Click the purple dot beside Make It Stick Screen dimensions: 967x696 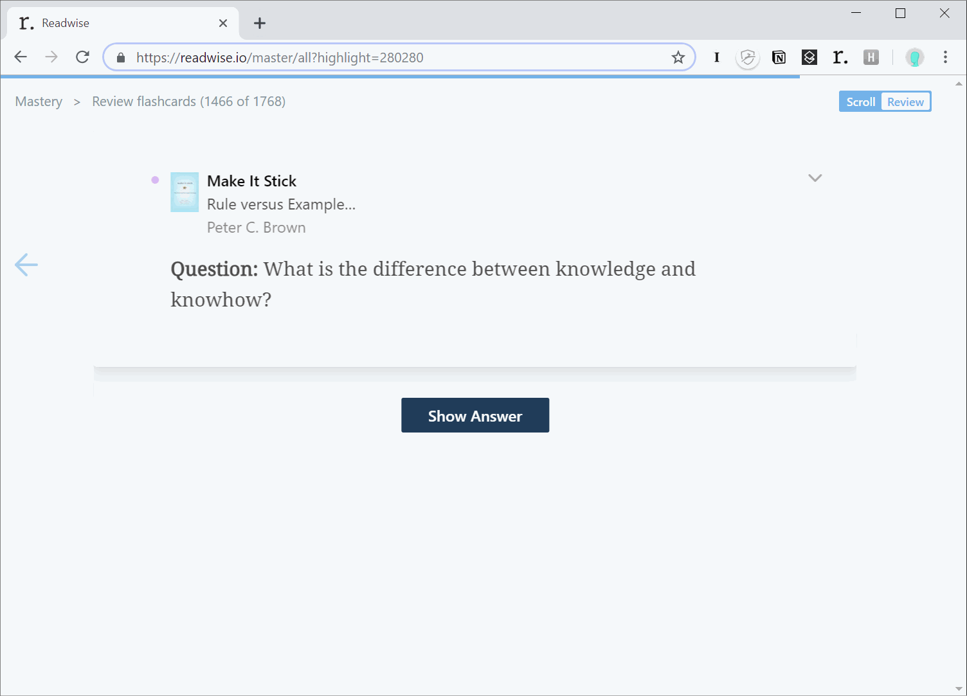155,180
